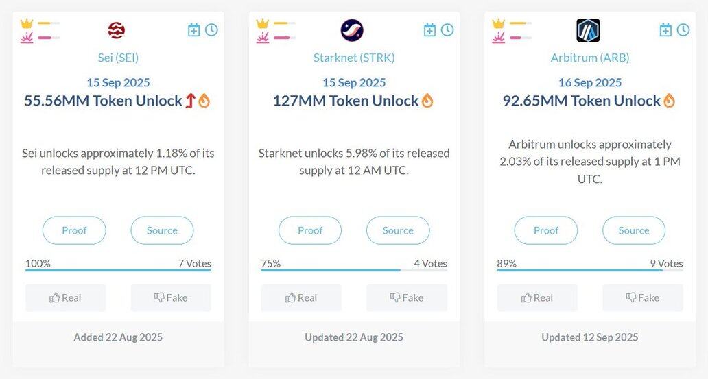Open the Starknet (STRK) coin link
Viewport: 708px width, 379px height.
354,58
